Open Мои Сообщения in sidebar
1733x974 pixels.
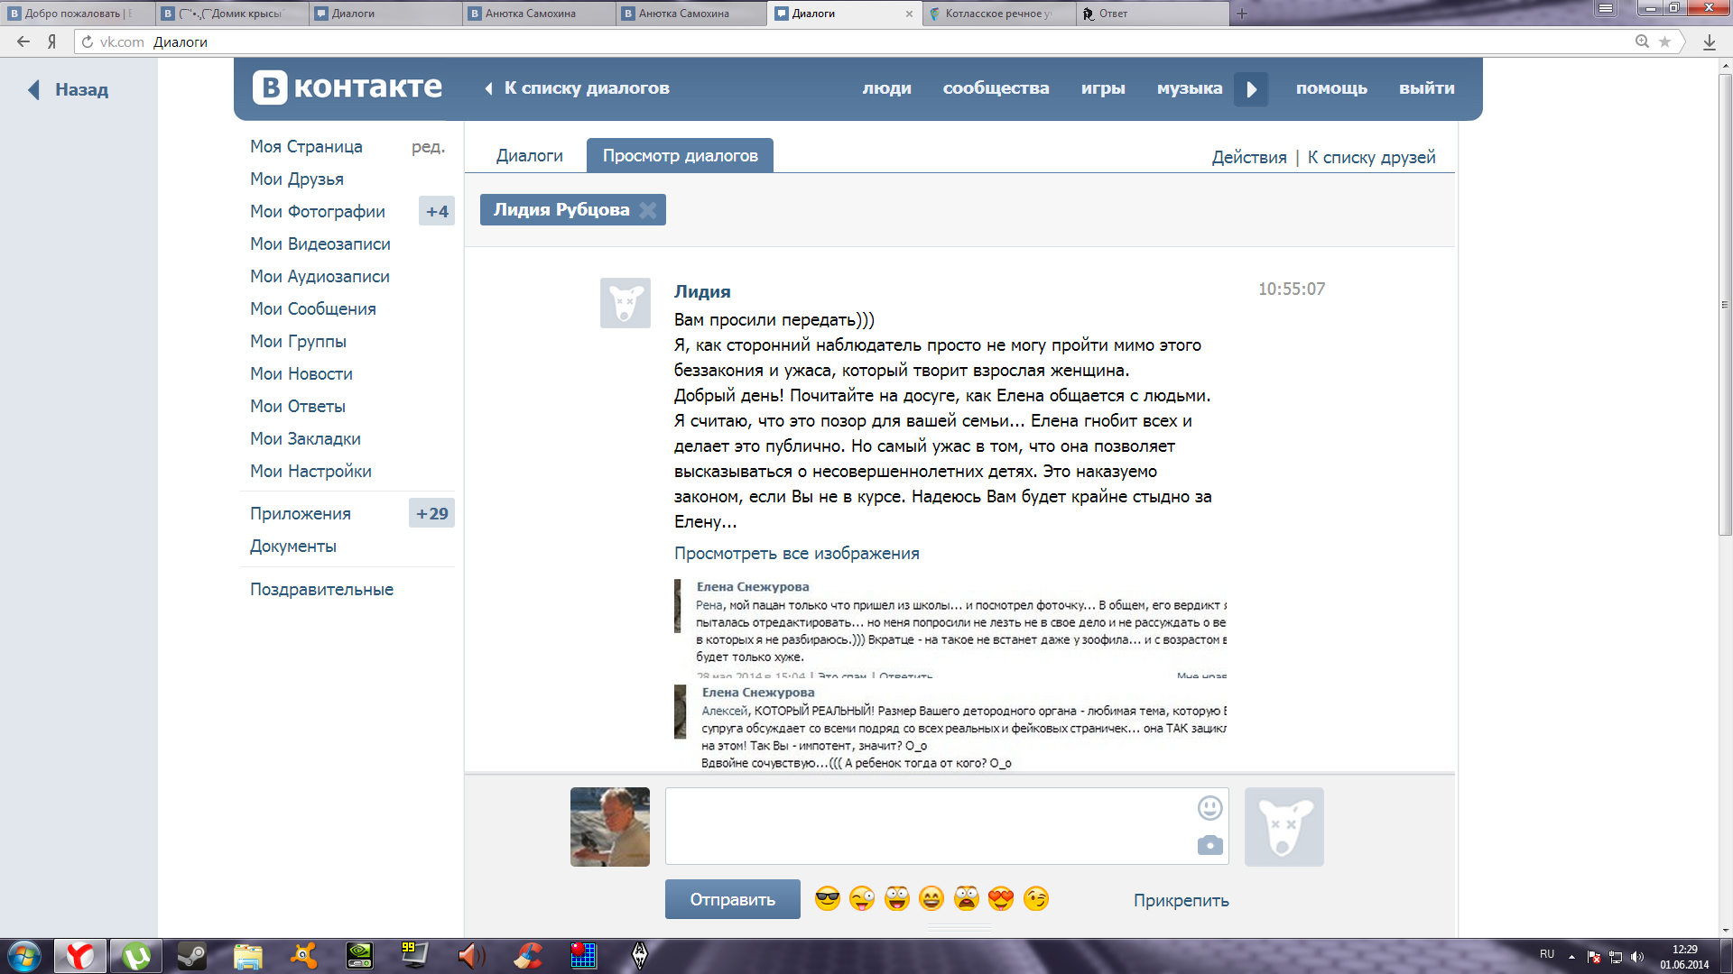(312, 308)
